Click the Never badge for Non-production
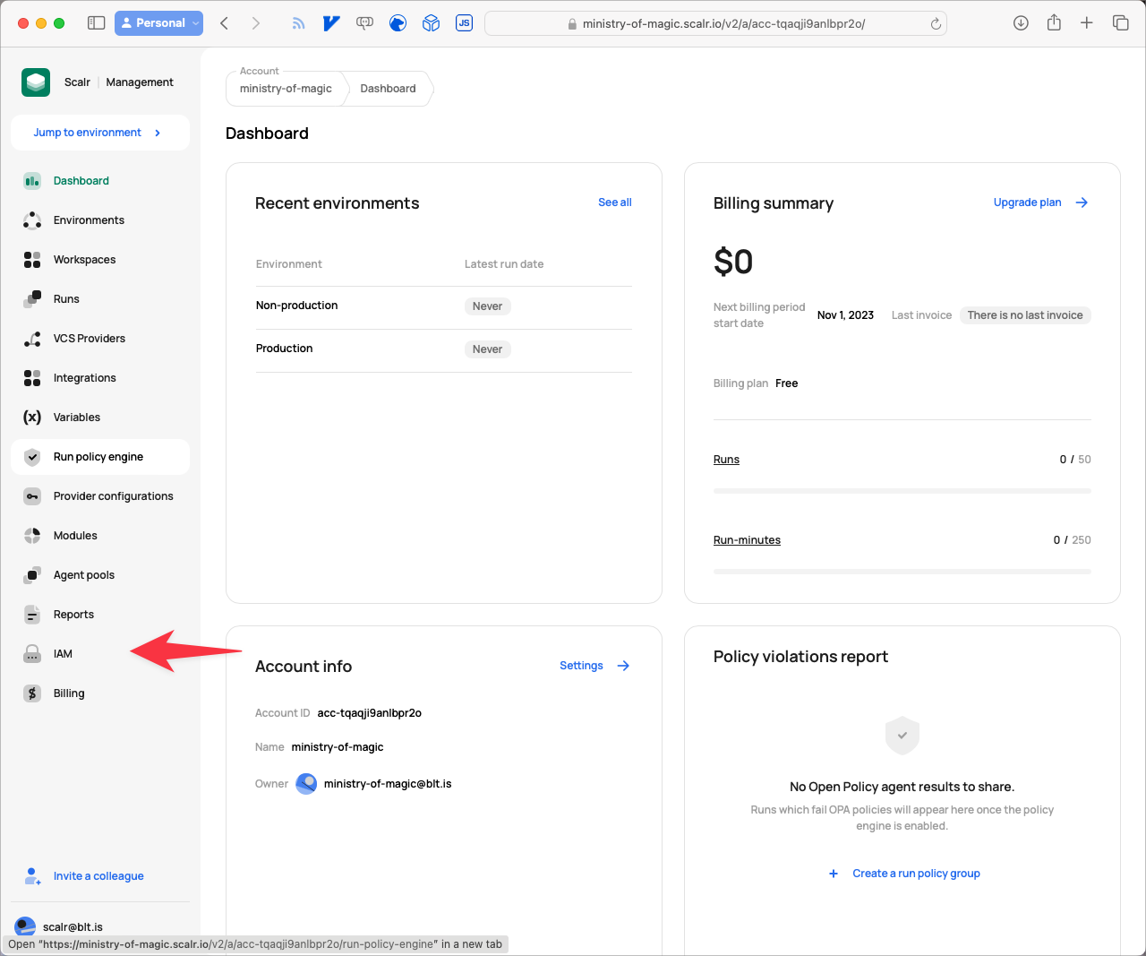The width and height of the screenshot is (1146, 956). pos(487,306)
